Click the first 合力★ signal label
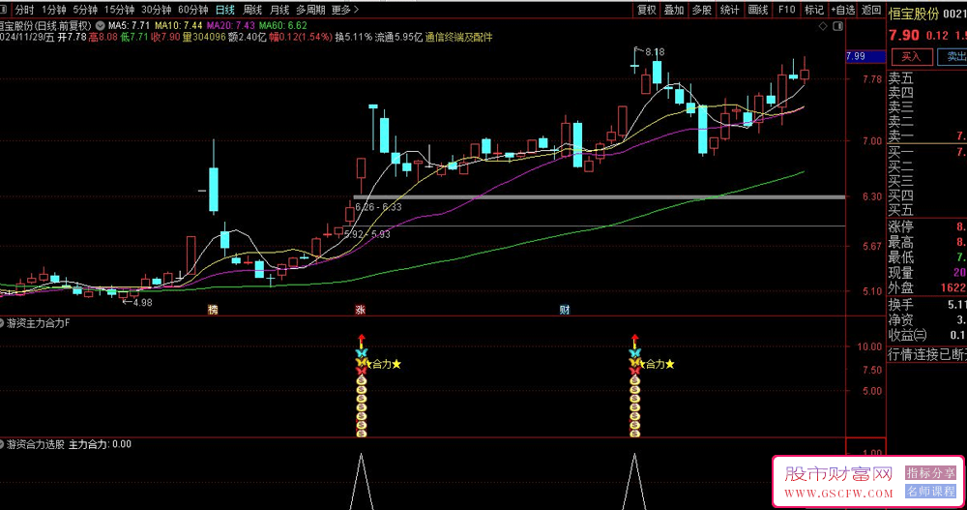The image size is (967, 510). click(x=386, y=364)
